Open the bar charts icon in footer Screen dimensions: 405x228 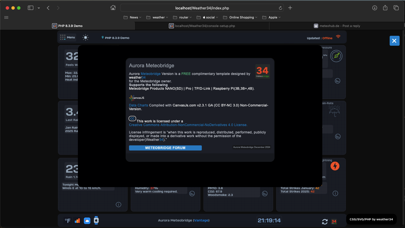[77, 221]
